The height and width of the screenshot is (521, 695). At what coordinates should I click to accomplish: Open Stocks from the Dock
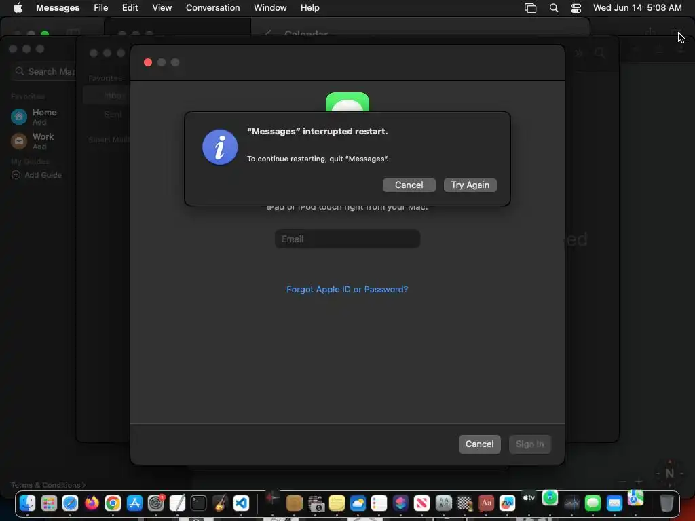tap(571, 503)
